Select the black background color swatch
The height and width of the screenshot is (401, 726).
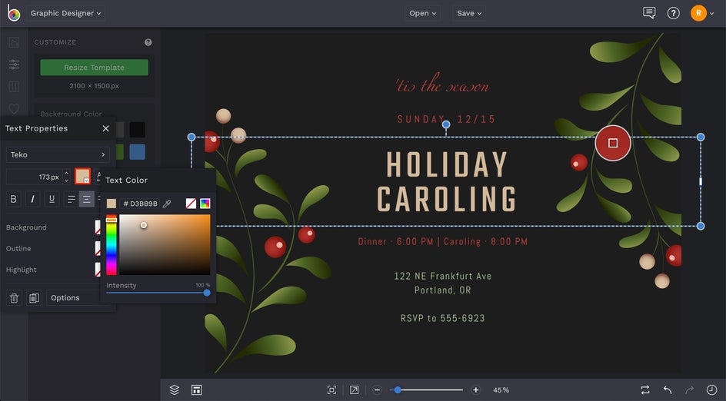pos(137,130)
